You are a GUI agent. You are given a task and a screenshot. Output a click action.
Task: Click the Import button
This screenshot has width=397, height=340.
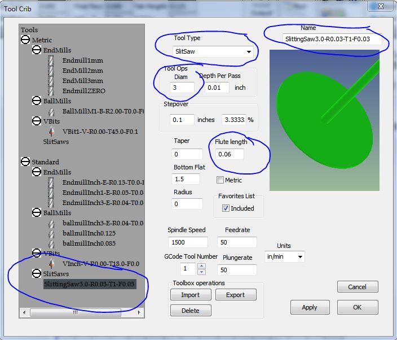[x=191, y=295]
